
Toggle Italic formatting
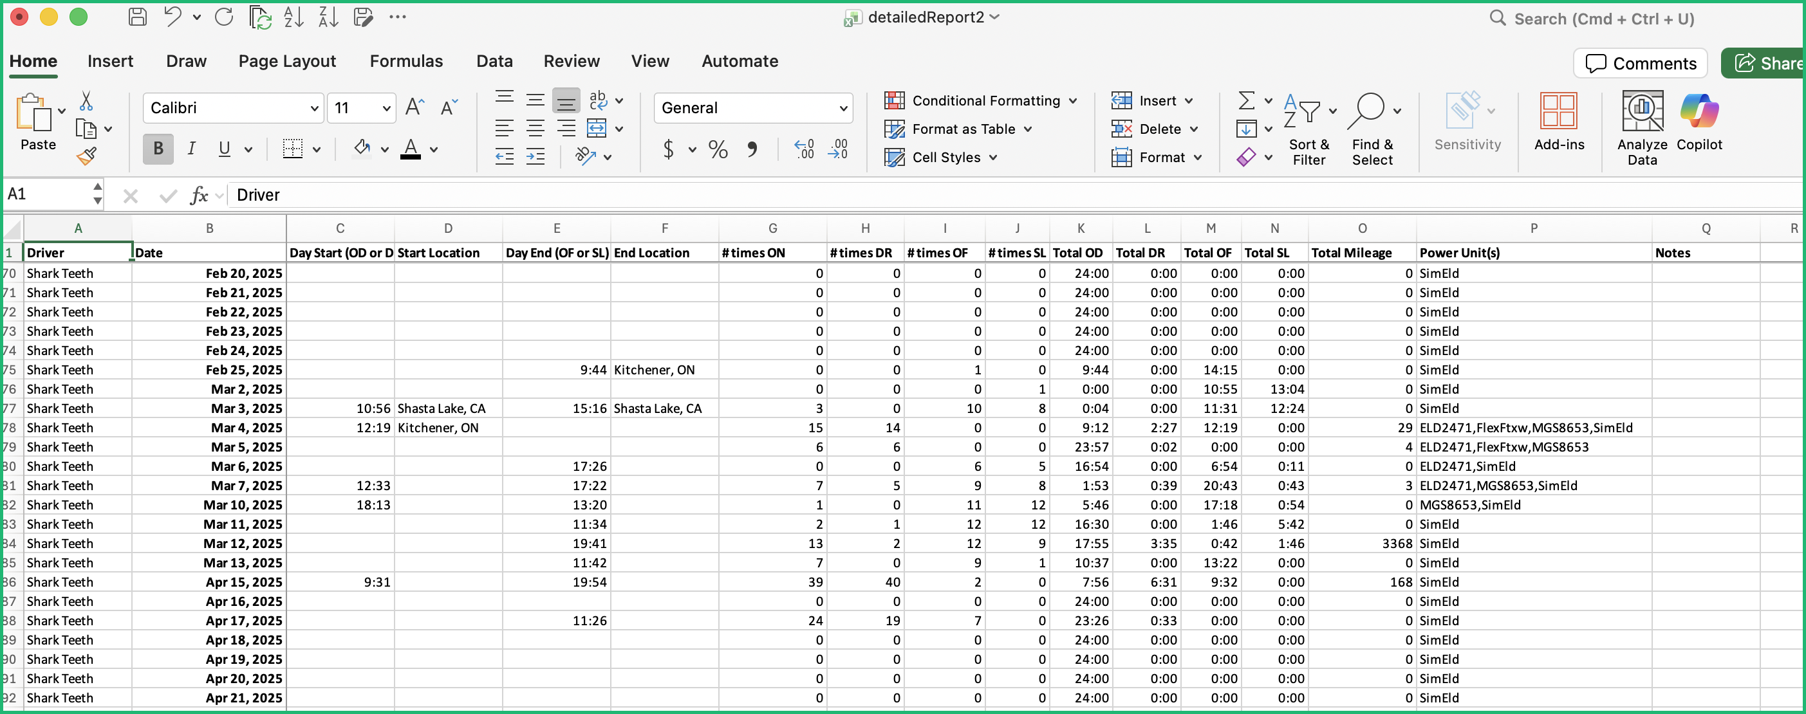pos(191,149)
